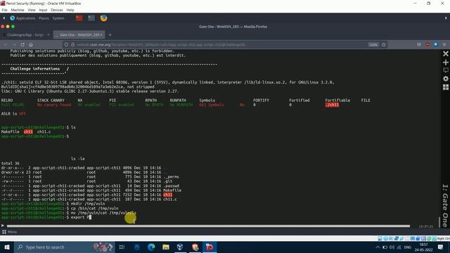Open the taskbar volume control
Screen dimensions: 450x253
(392, 247)
